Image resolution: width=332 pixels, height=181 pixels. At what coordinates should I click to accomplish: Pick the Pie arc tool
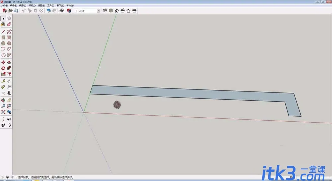[x=9, y=55]
